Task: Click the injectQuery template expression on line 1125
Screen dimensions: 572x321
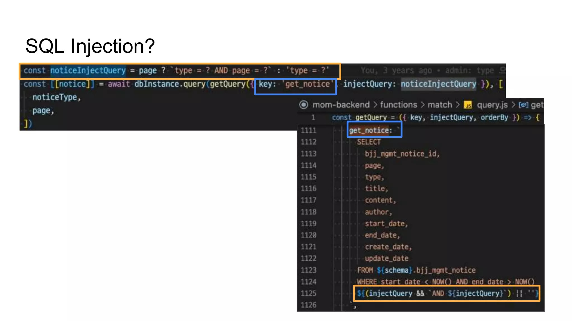Action: [447, 293]
